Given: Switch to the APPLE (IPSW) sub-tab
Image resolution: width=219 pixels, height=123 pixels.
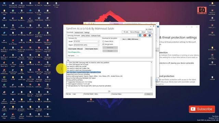Looking at the screenshot, I should click(x=86, y=36).
